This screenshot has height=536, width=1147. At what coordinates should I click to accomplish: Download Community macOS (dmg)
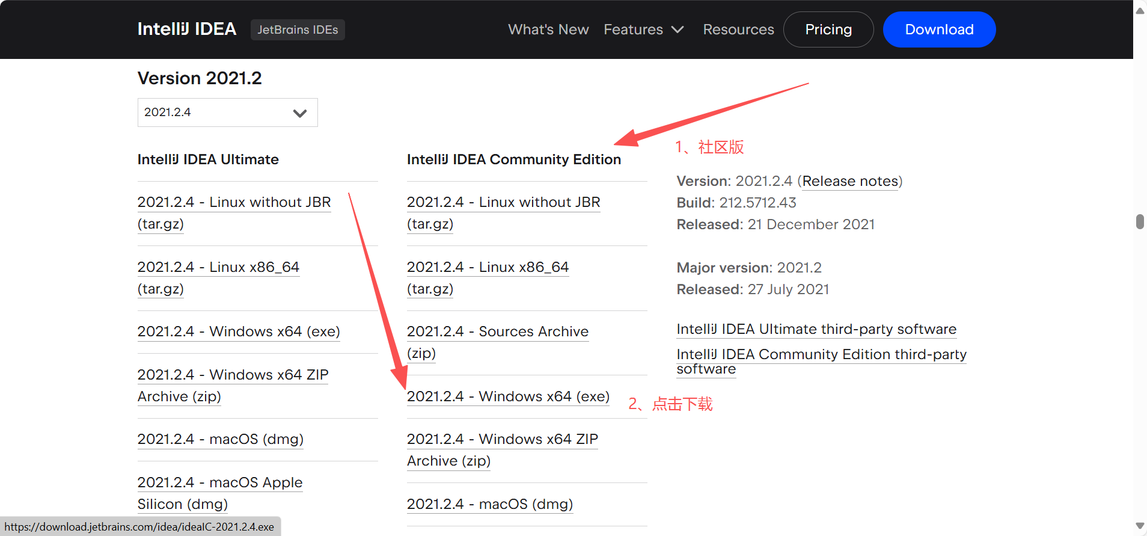click(x=490, y=504)
